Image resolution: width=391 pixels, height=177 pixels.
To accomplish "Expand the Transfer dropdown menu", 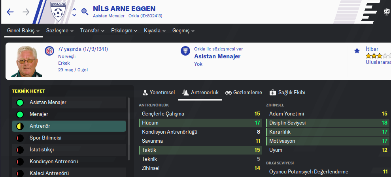I will coord(92,31).
